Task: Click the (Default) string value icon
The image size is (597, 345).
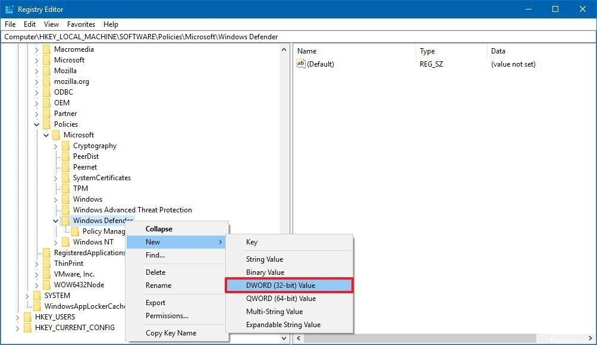Action: [x=301, y=64]
